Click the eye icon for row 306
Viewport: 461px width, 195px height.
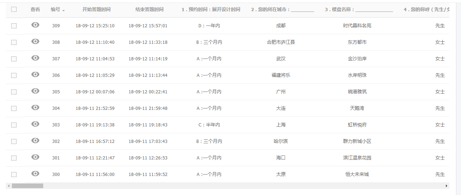(35, 74)
